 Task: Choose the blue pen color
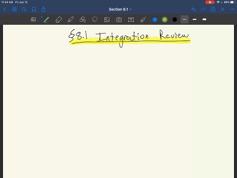(x=155, y=20)
